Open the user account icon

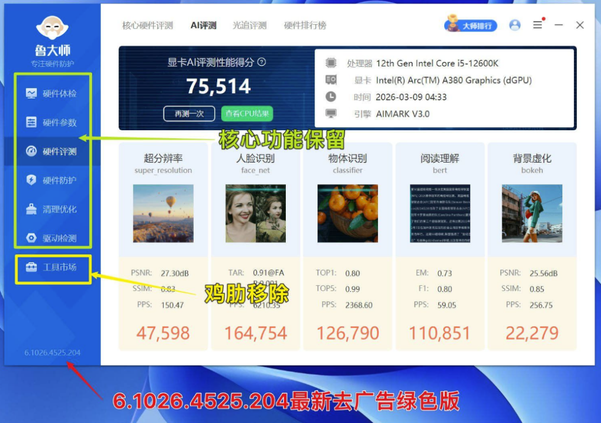(515, 25)
